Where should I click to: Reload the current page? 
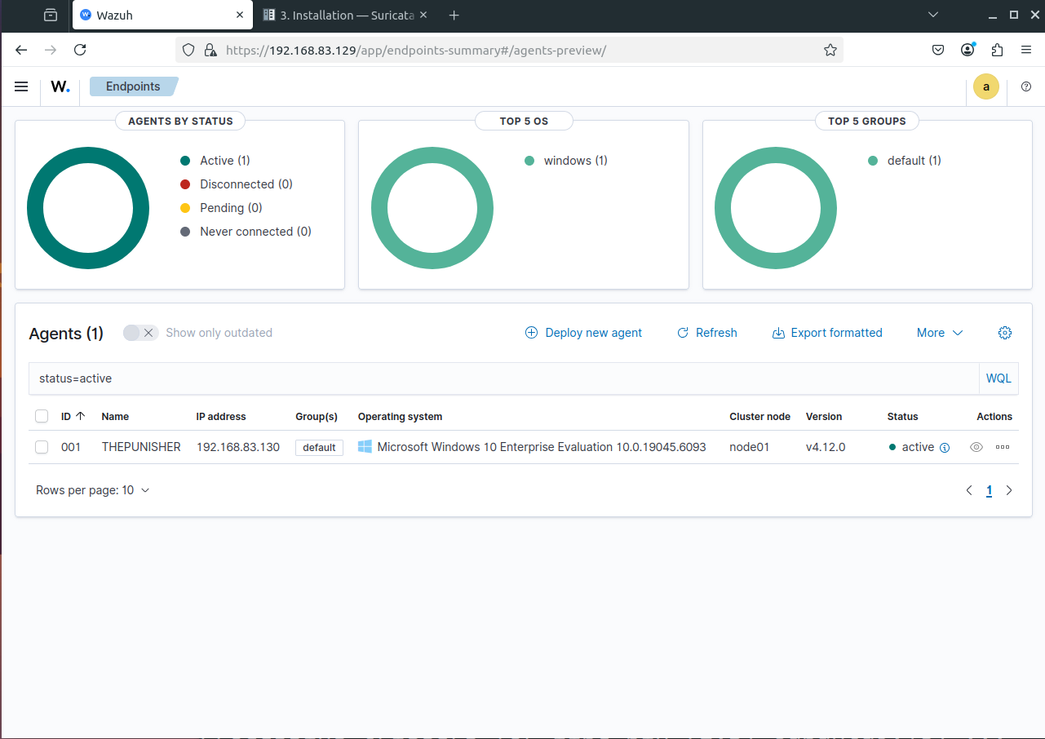pyautogui.click(x=80, y=50)
